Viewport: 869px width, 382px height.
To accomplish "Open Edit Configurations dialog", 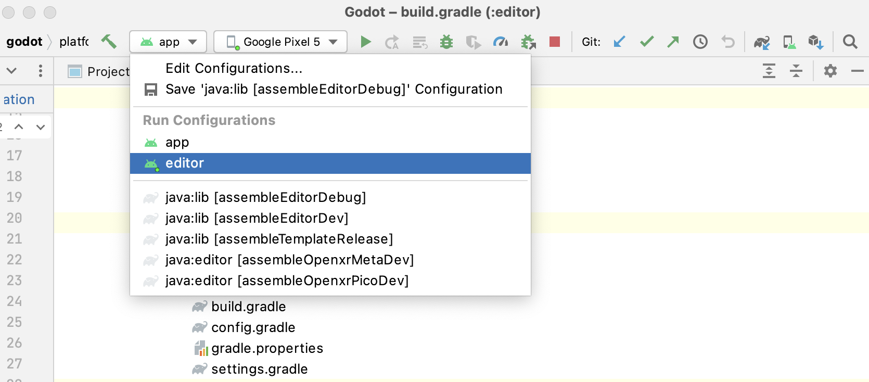I will coord(234,68).
